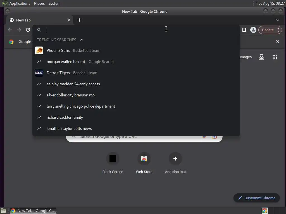Choose the Detroit Tigers suggestion

(136, 73)
